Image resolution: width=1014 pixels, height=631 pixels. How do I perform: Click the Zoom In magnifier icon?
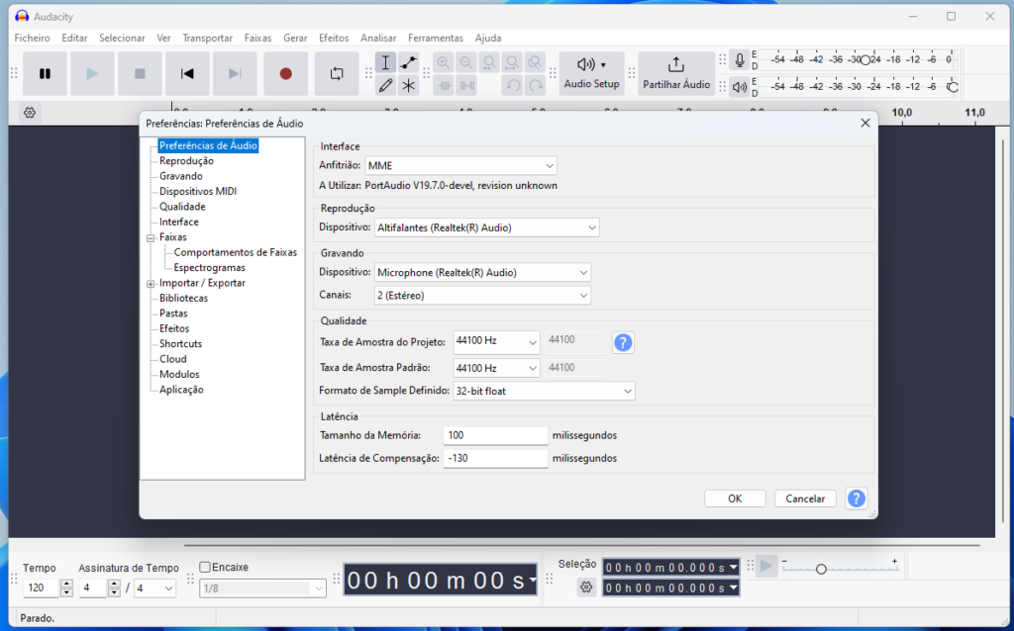(444, 61)
